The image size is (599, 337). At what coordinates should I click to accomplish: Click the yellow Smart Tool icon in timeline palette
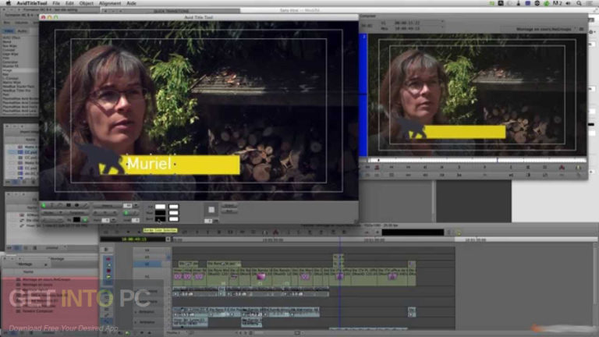pos(108,276)
